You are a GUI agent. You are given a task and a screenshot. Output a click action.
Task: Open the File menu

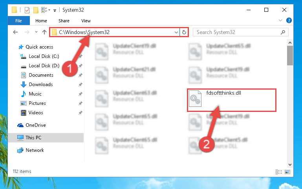coord(19,21)
